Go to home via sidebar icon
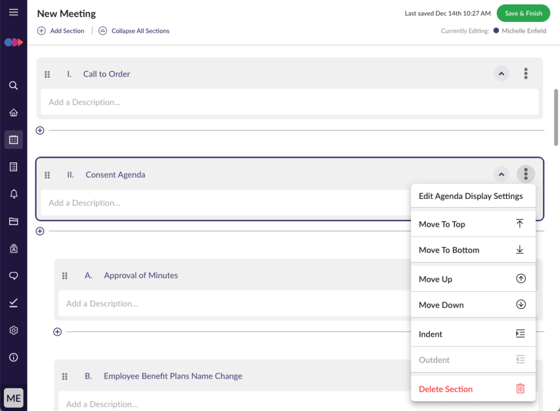Viewport: 560px width, 411px height. 14,113
